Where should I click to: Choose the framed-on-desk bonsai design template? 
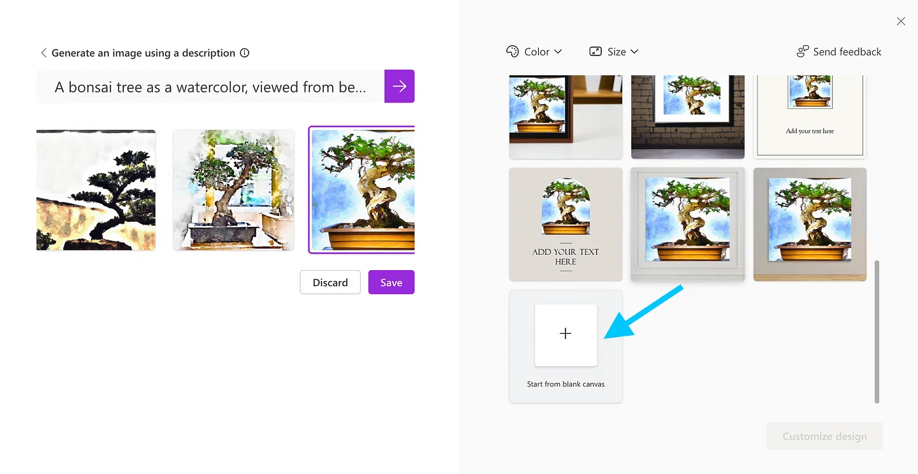[x=565, y=117]
